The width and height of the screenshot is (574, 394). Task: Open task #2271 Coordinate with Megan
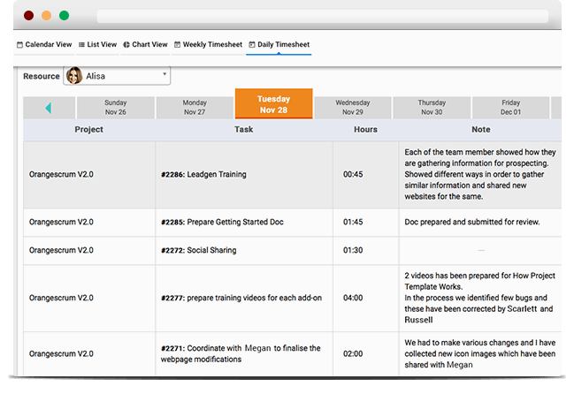tap(241, 353)
